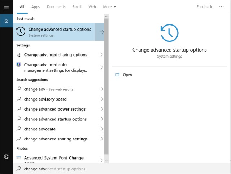Expand chevron for 'change advanced sharing settings'
The image size is (231, 174).
102,139
